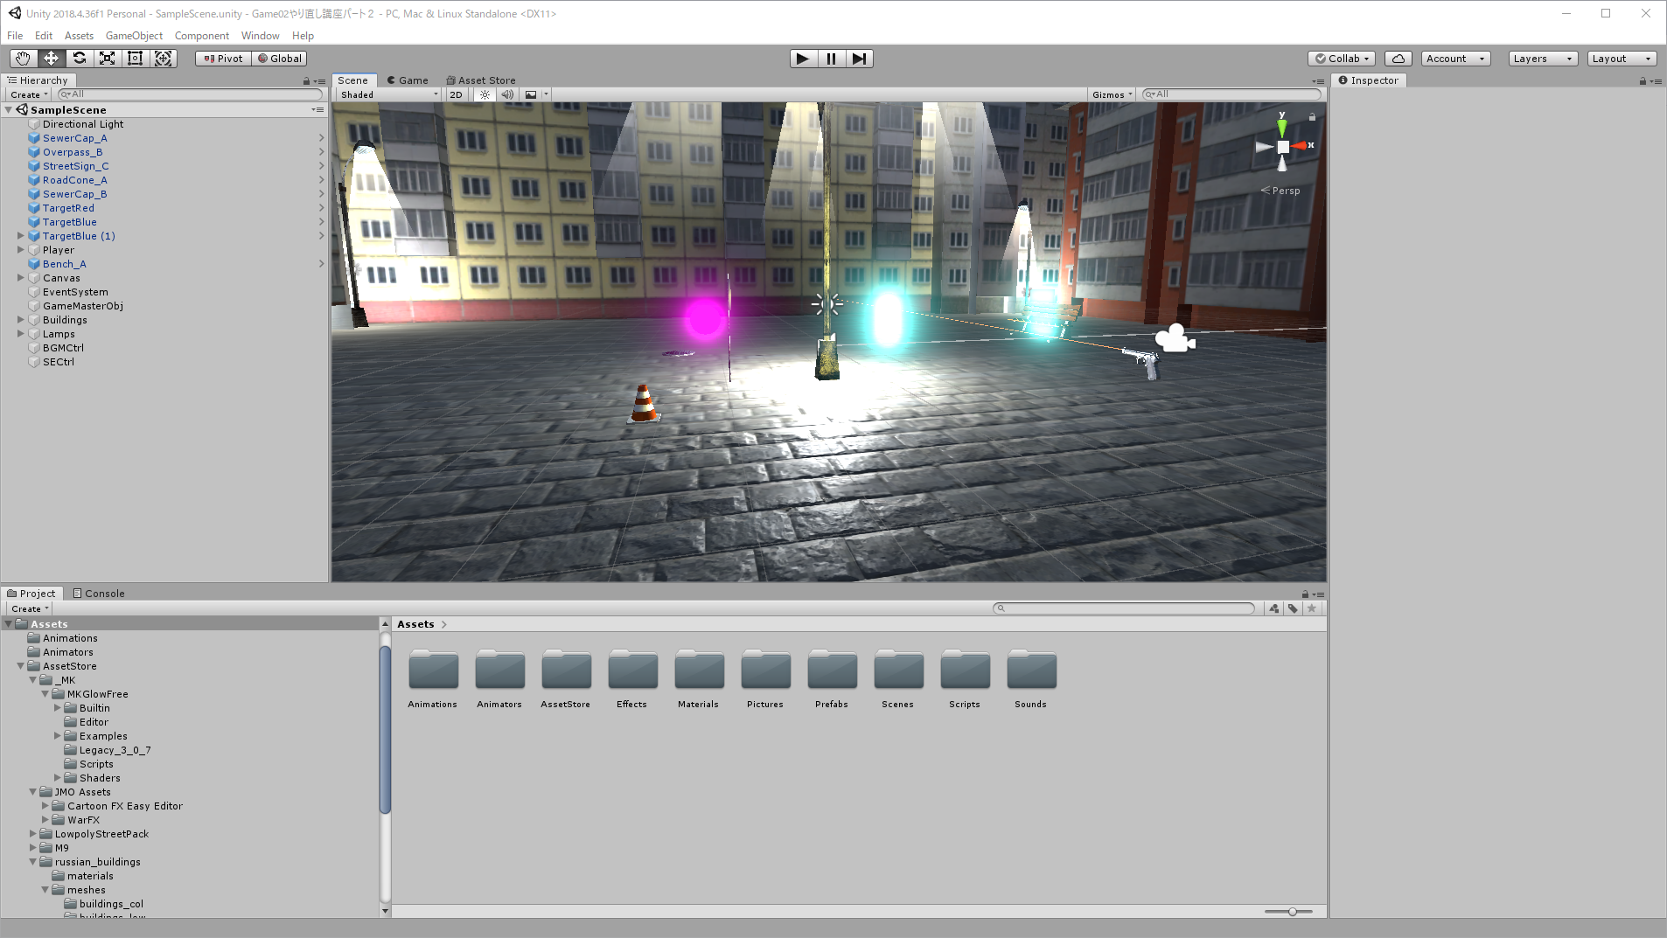Open the cloud Services button
This screenshot has height=938, width=1667.
(x=1398, y=59)
